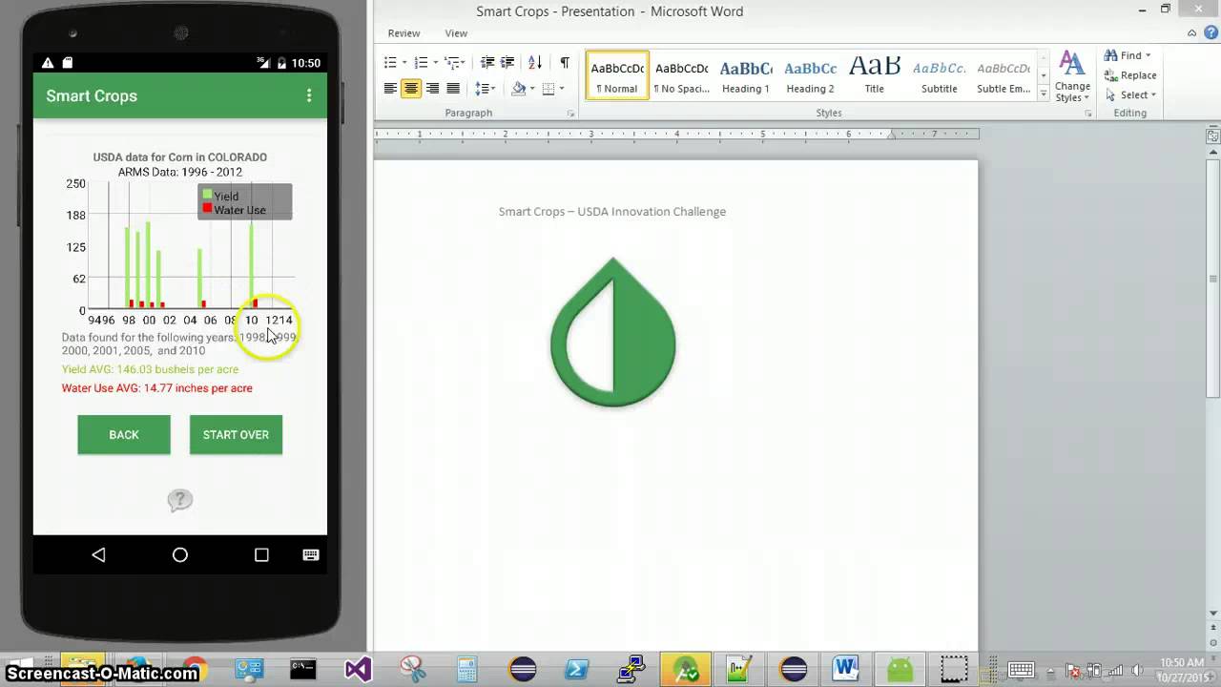Open borders dropdown arrow

click(561, 89)
